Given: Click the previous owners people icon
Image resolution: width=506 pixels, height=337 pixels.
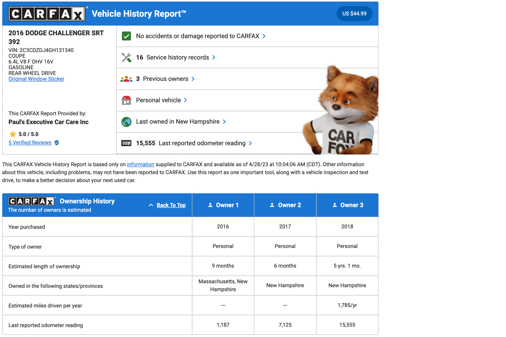Looking at the screenshot, I should [126, 79].
